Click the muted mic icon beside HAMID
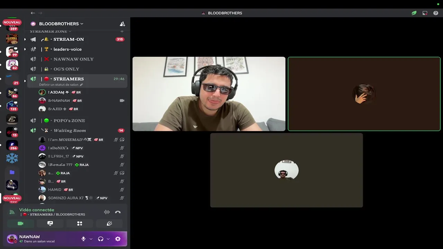The height and width of the screenshot is (249, 443). pyautogui.click(x=122, y=190)
